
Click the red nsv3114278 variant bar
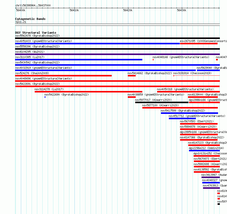[89, 92]
